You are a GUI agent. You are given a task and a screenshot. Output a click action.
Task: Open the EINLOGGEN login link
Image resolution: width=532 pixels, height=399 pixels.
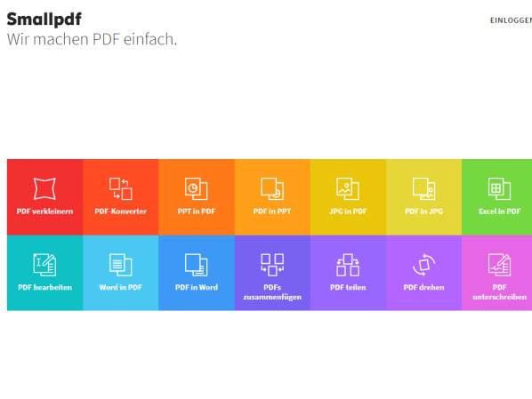coord(511,20)
